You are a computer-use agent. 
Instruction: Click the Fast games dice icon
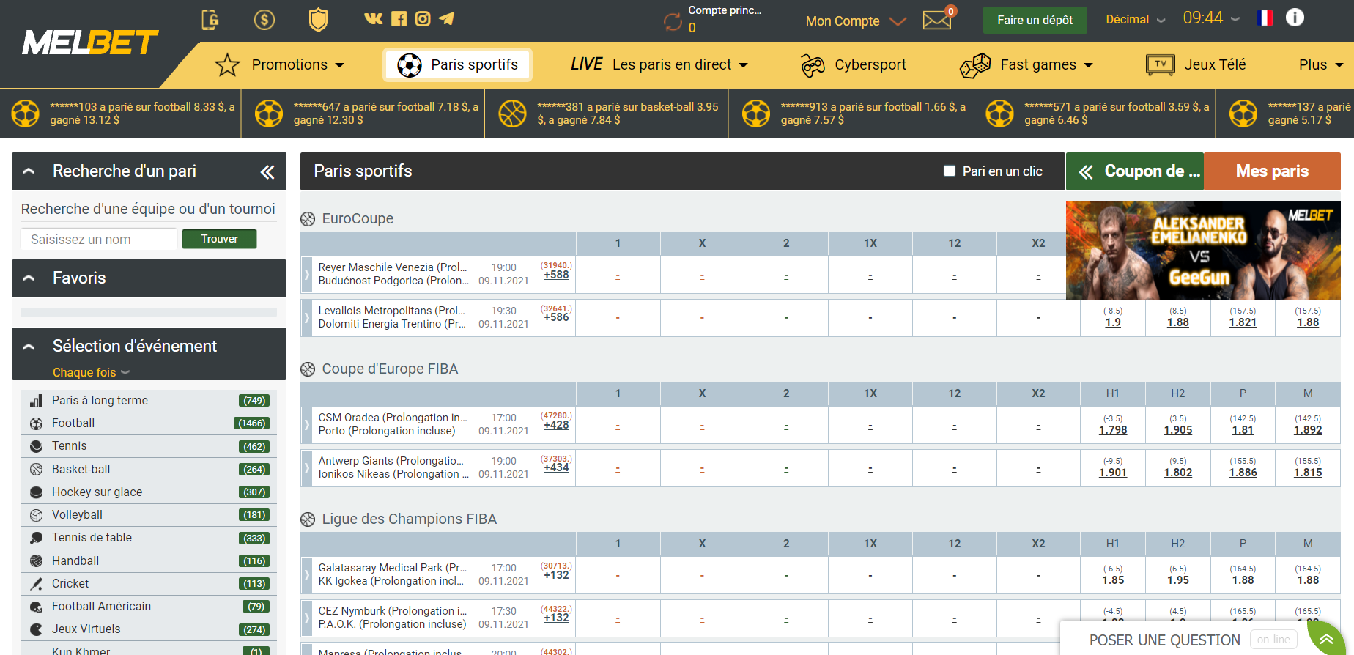pos(975,65)
